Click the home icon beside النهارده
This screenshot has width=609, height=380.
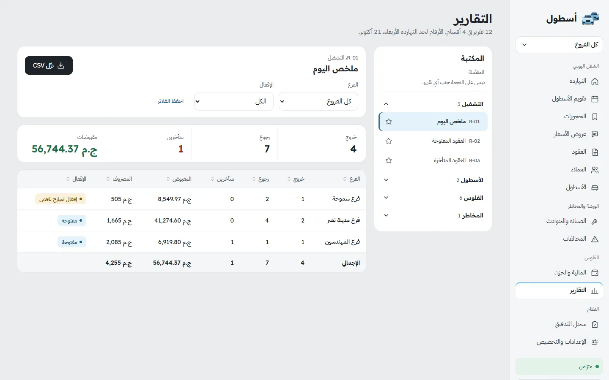point(595,81)
